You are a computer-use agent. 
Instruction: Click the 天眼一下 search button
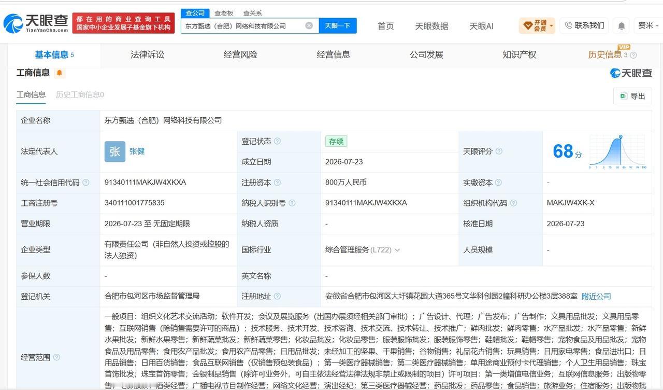click(x=338, y=25)
